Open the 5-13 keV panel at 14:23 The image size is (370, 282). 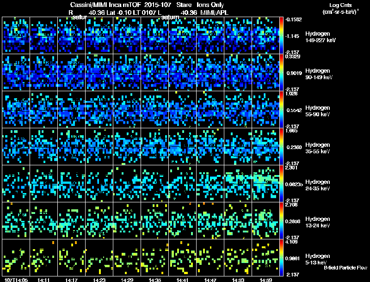pos(99,257)
